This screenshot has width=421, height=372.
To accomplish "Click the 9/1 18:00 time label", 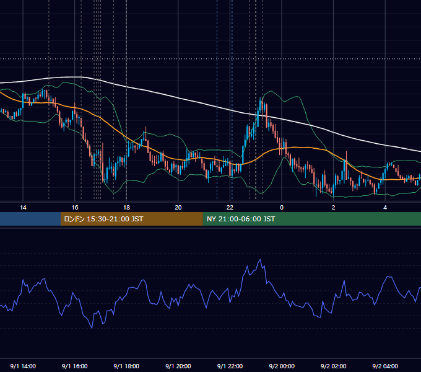I will pyautogui.click(x=126, y=366).
